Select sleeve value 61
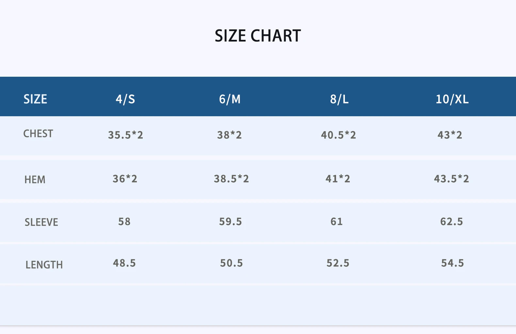This screenshot has height=334, width=516. [x=336, y=222]
